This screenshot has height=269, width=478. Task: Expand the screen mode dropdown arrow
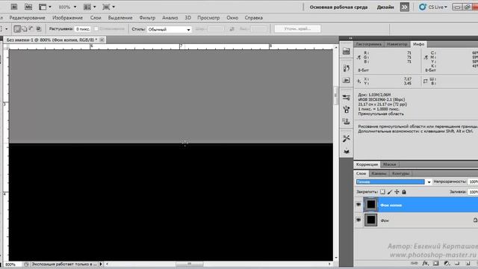(x=114, y=7)
